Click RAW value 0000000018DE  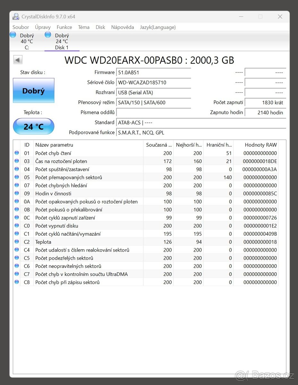point(260,161)
